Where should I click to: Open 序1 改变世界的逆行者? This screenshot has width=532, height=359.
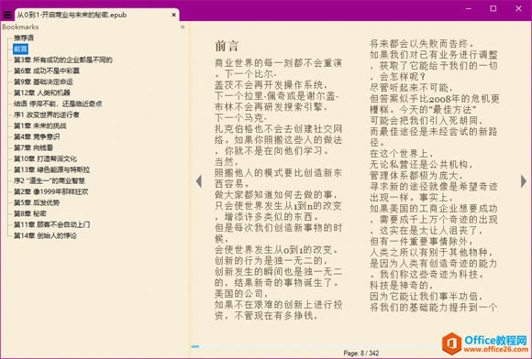[x=47, y=114]
